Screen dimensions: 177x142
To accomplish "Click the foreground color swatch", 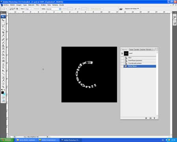I will click(x=2, y=93).
